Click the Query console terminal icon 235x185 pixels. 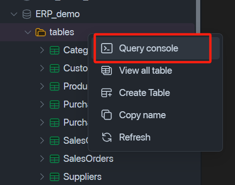(107, 48)
